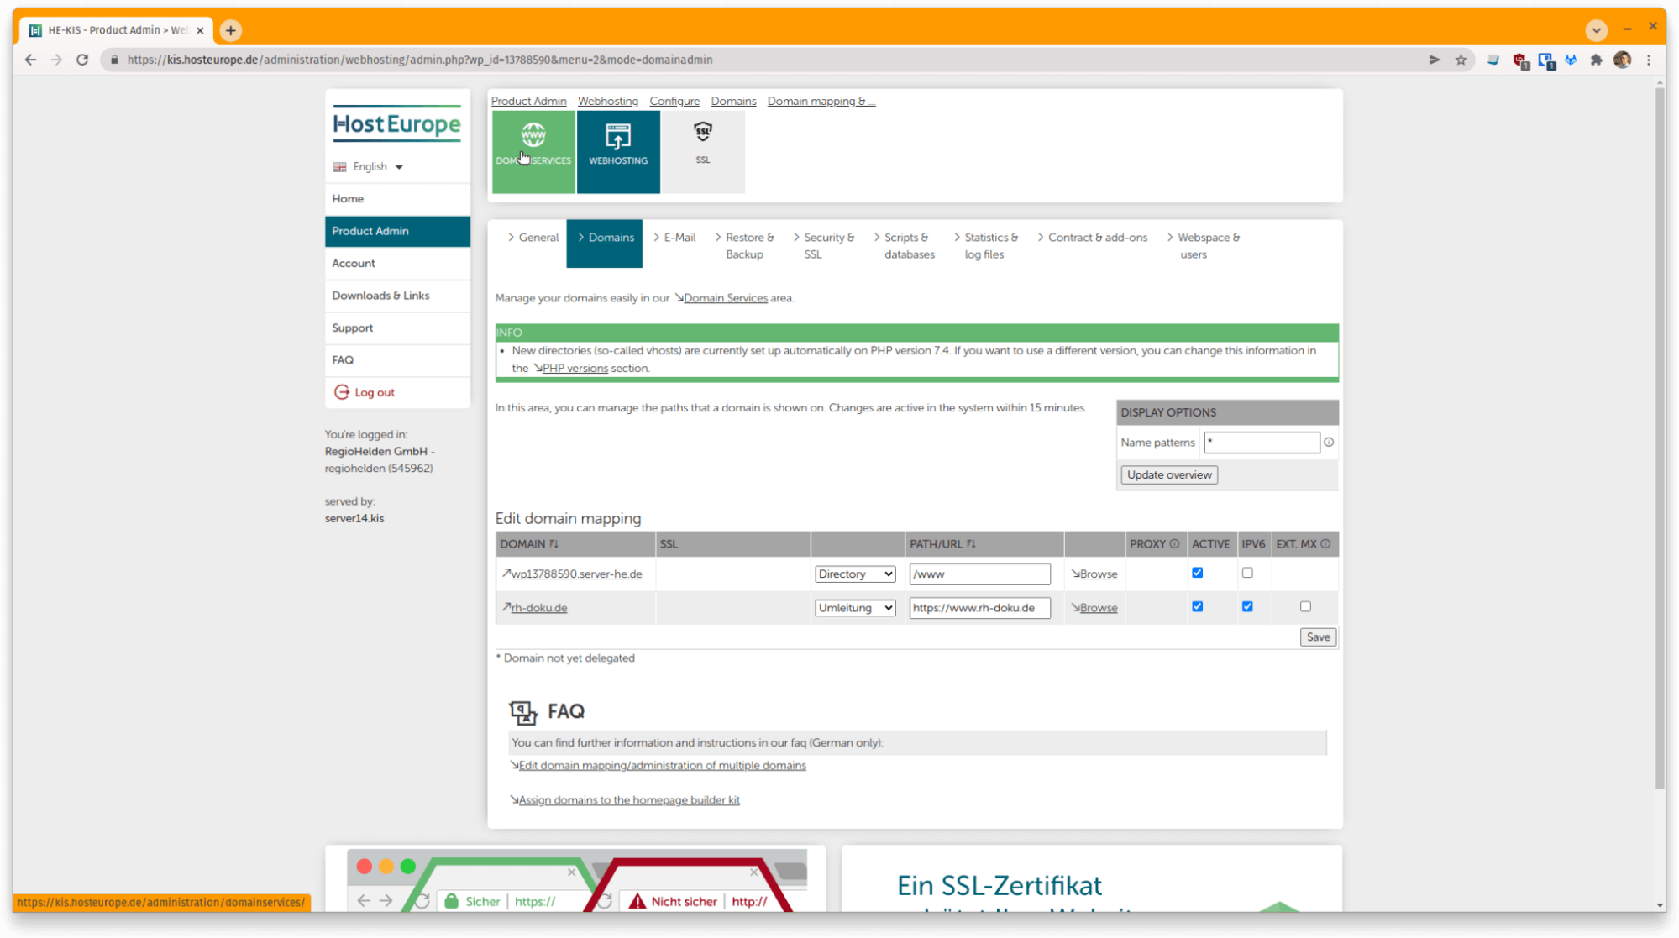Open the Domain Services tile

pos(533,152)
